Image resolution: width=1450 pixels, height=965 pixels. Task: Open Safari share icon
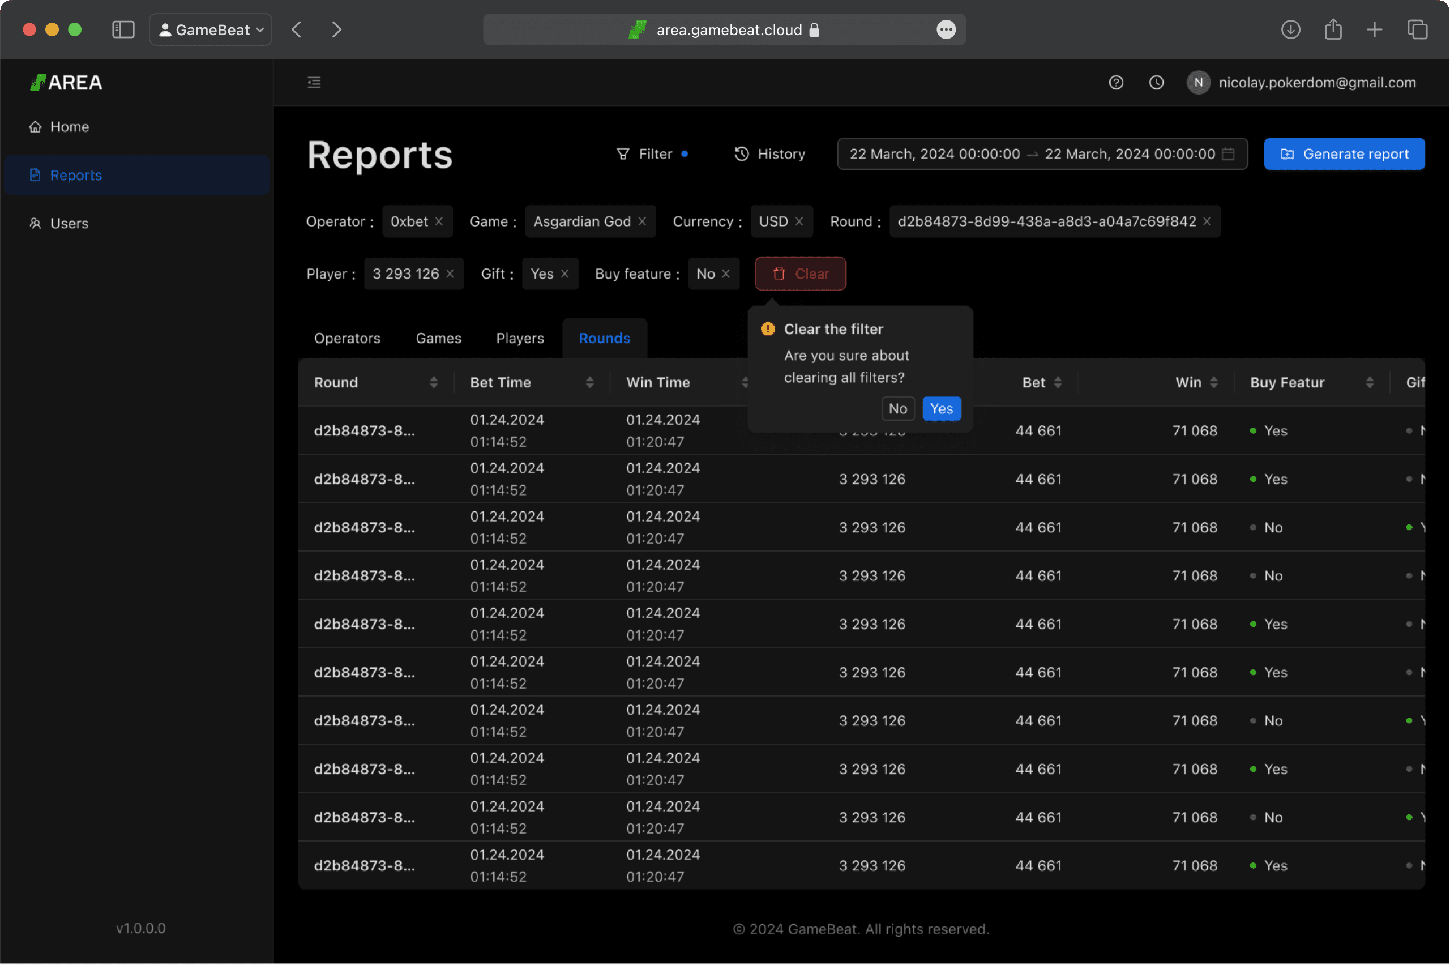point(1332,29)
